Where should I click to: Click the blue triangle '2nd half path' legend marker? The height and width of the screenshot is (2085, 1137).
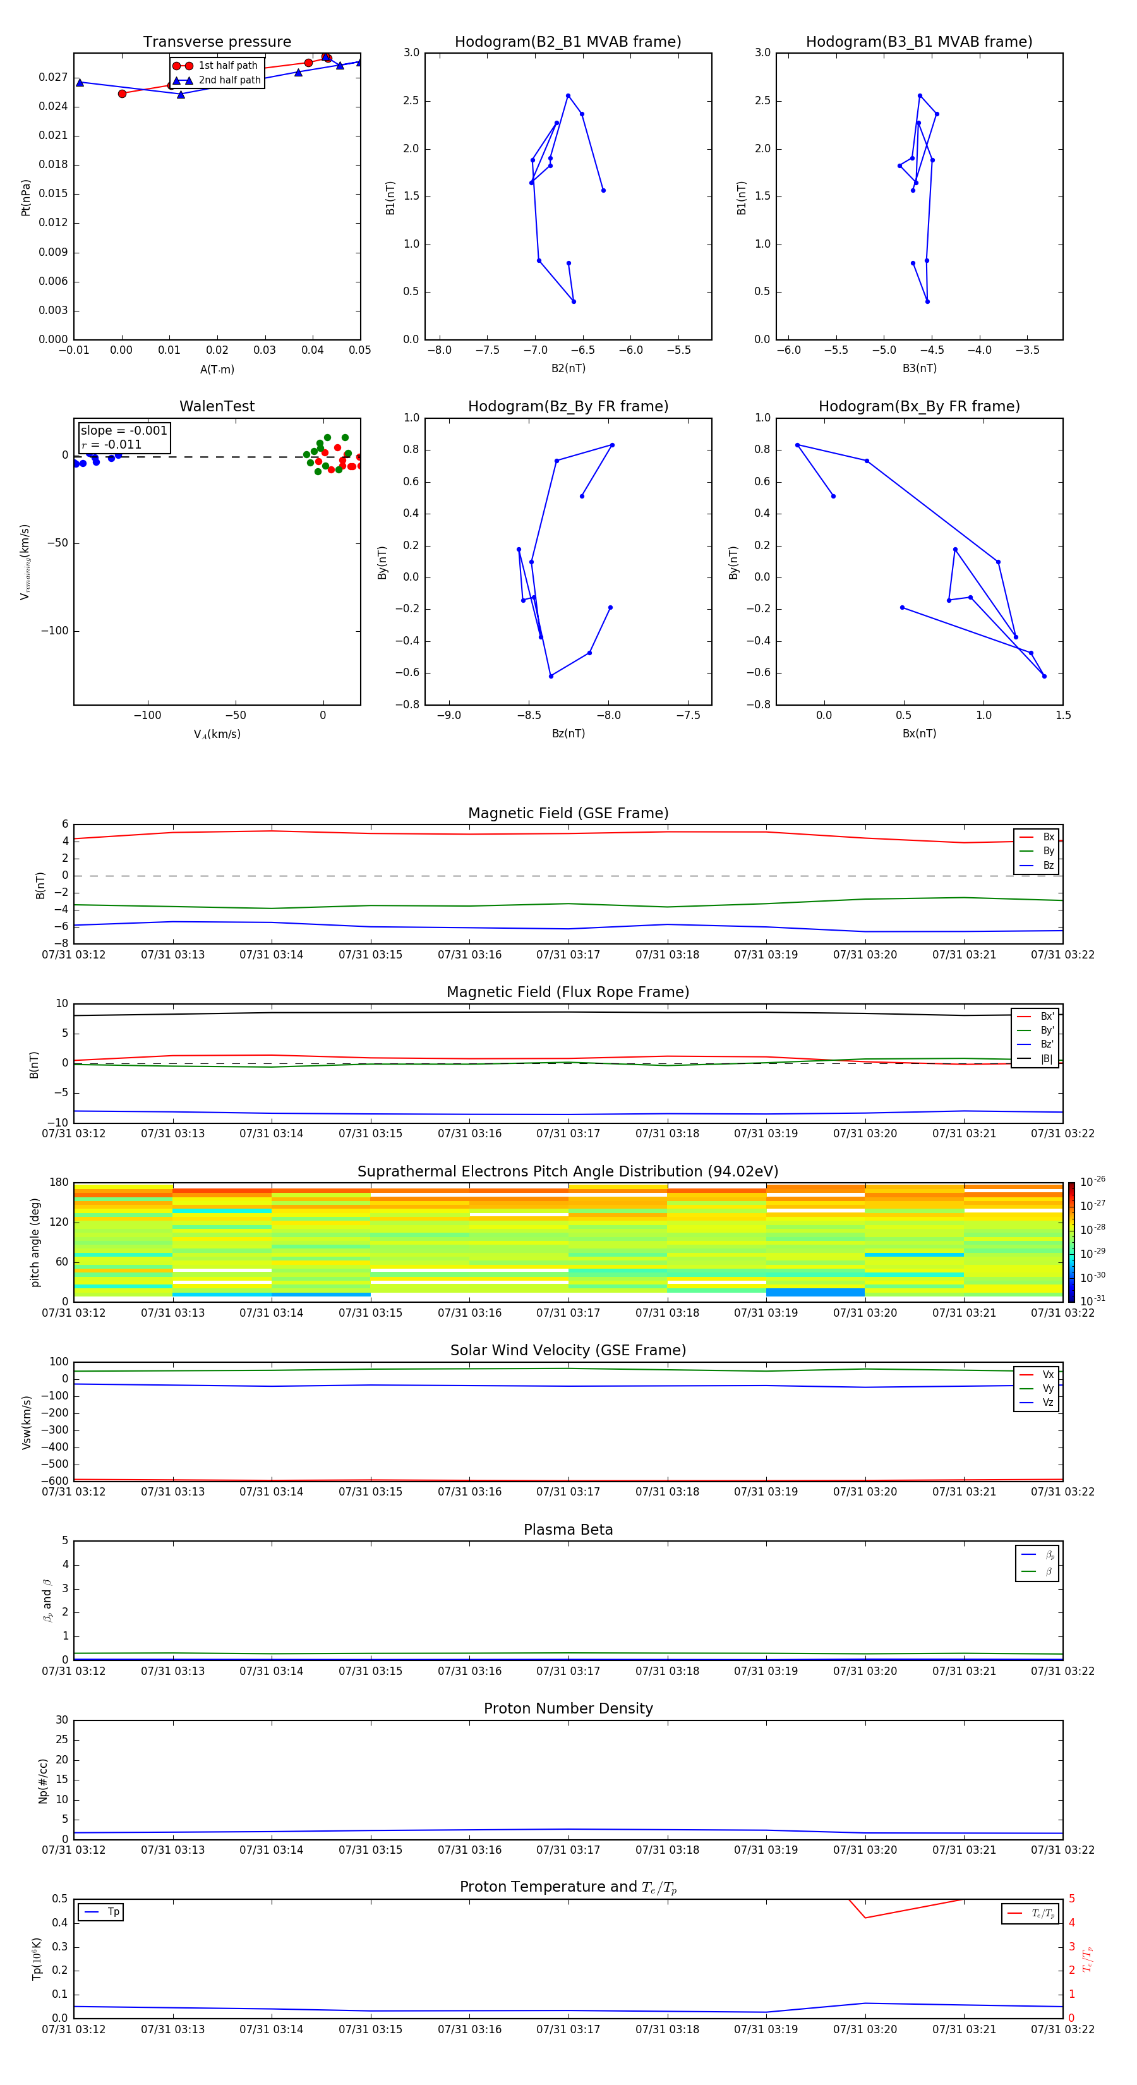(182, 80)
